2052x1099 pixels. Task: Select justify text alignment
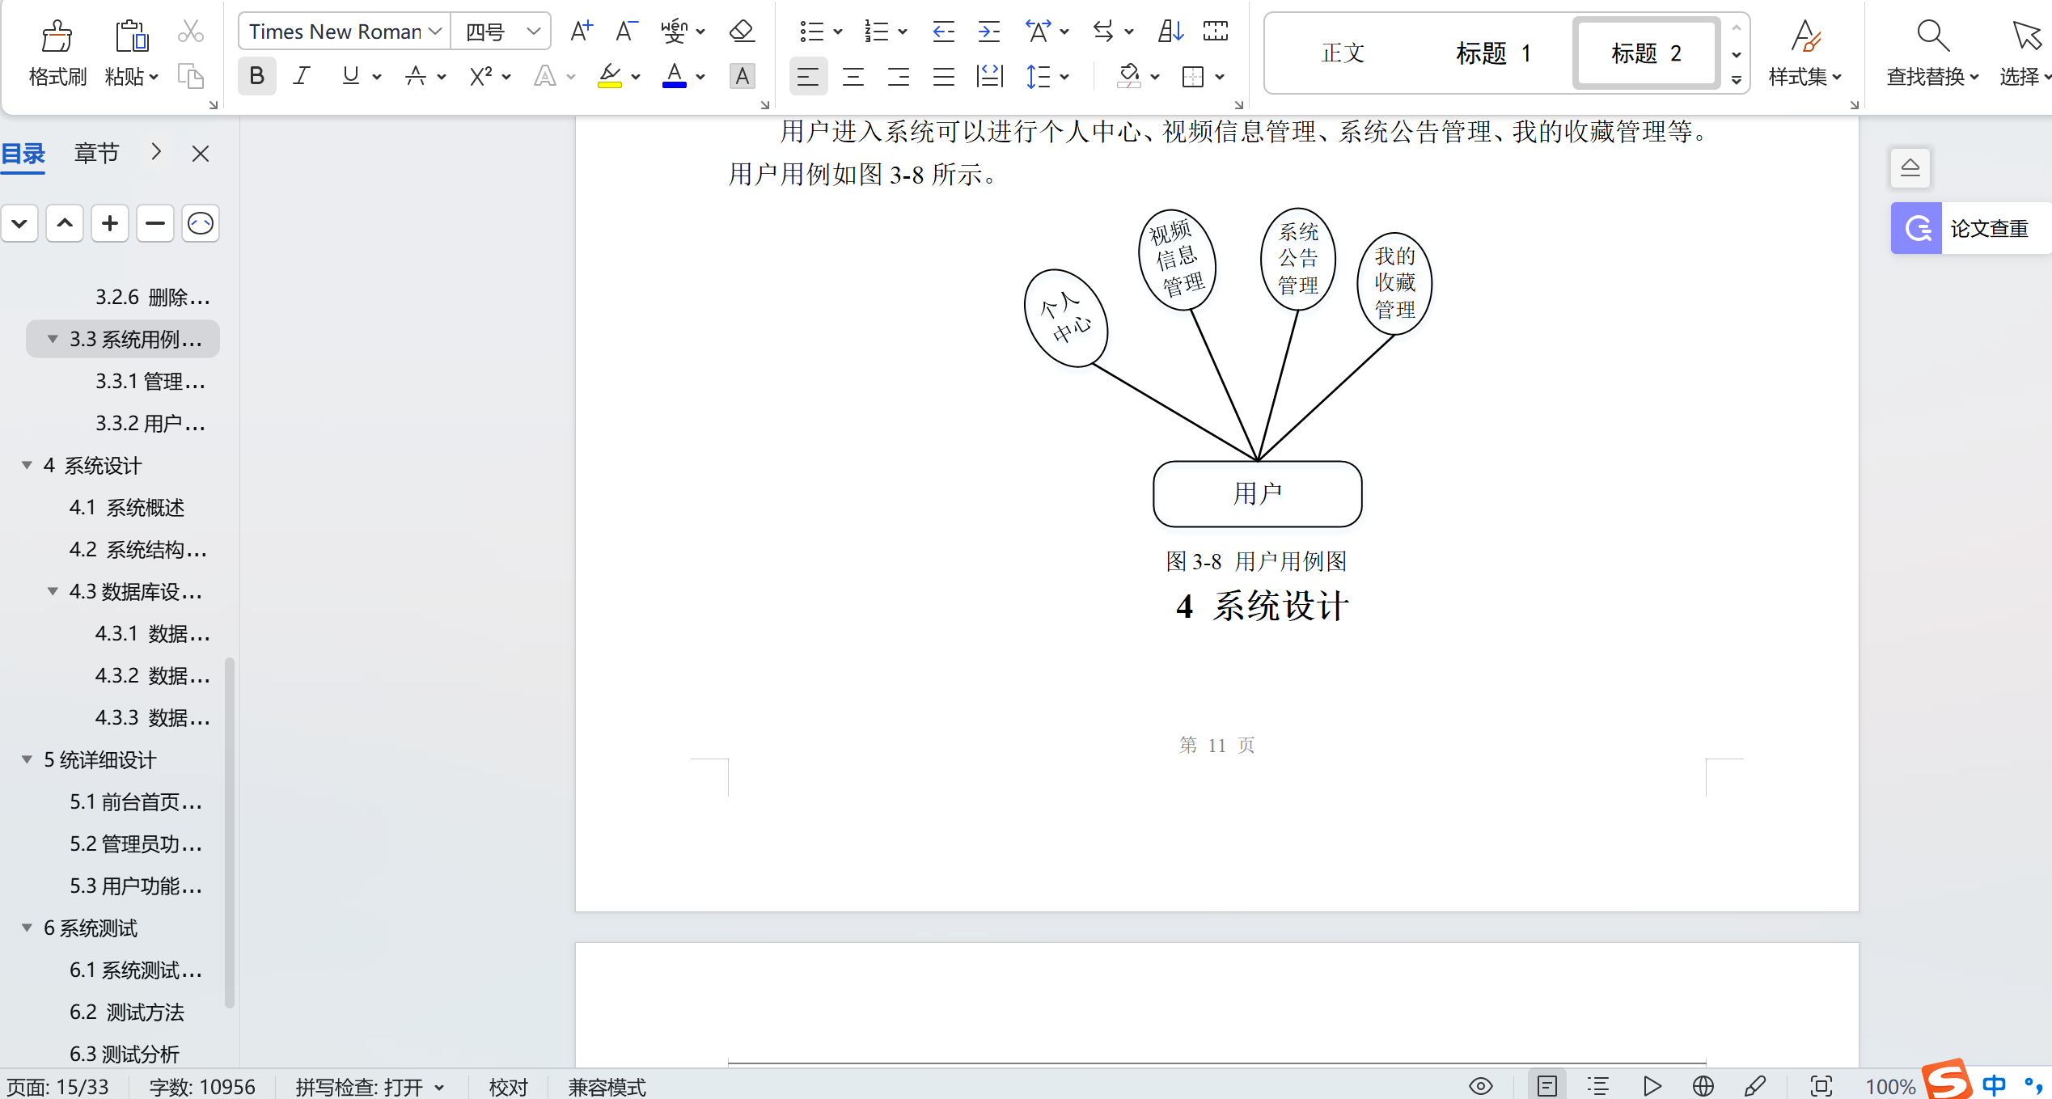[944, 77]
